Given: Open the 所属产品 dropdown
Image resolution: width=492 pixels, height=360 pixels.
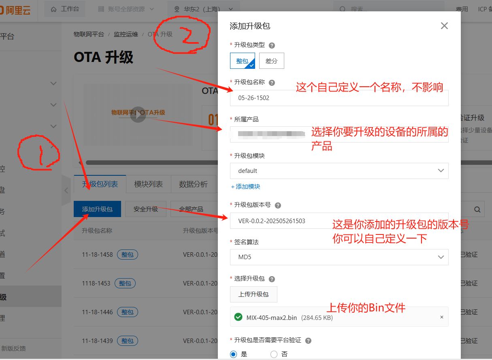Looking at the screenshot, I should point(339,134).
